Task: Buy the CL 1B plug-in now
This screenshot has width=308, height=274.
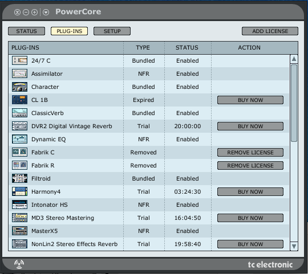Action: click(x=250, y=100)
